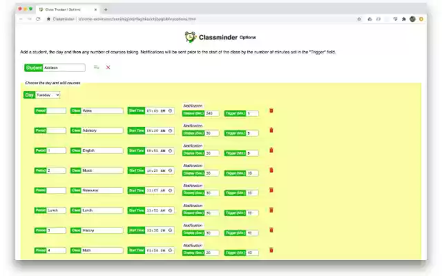The image size is (442, 276).
Task: Click the add-student list icon beside Student field
Action: (97, 68)
